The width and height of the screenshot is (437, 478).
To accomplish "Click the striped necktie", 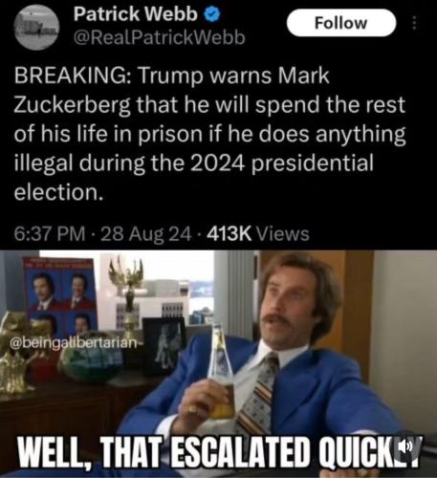I will (x=257, y=395).
